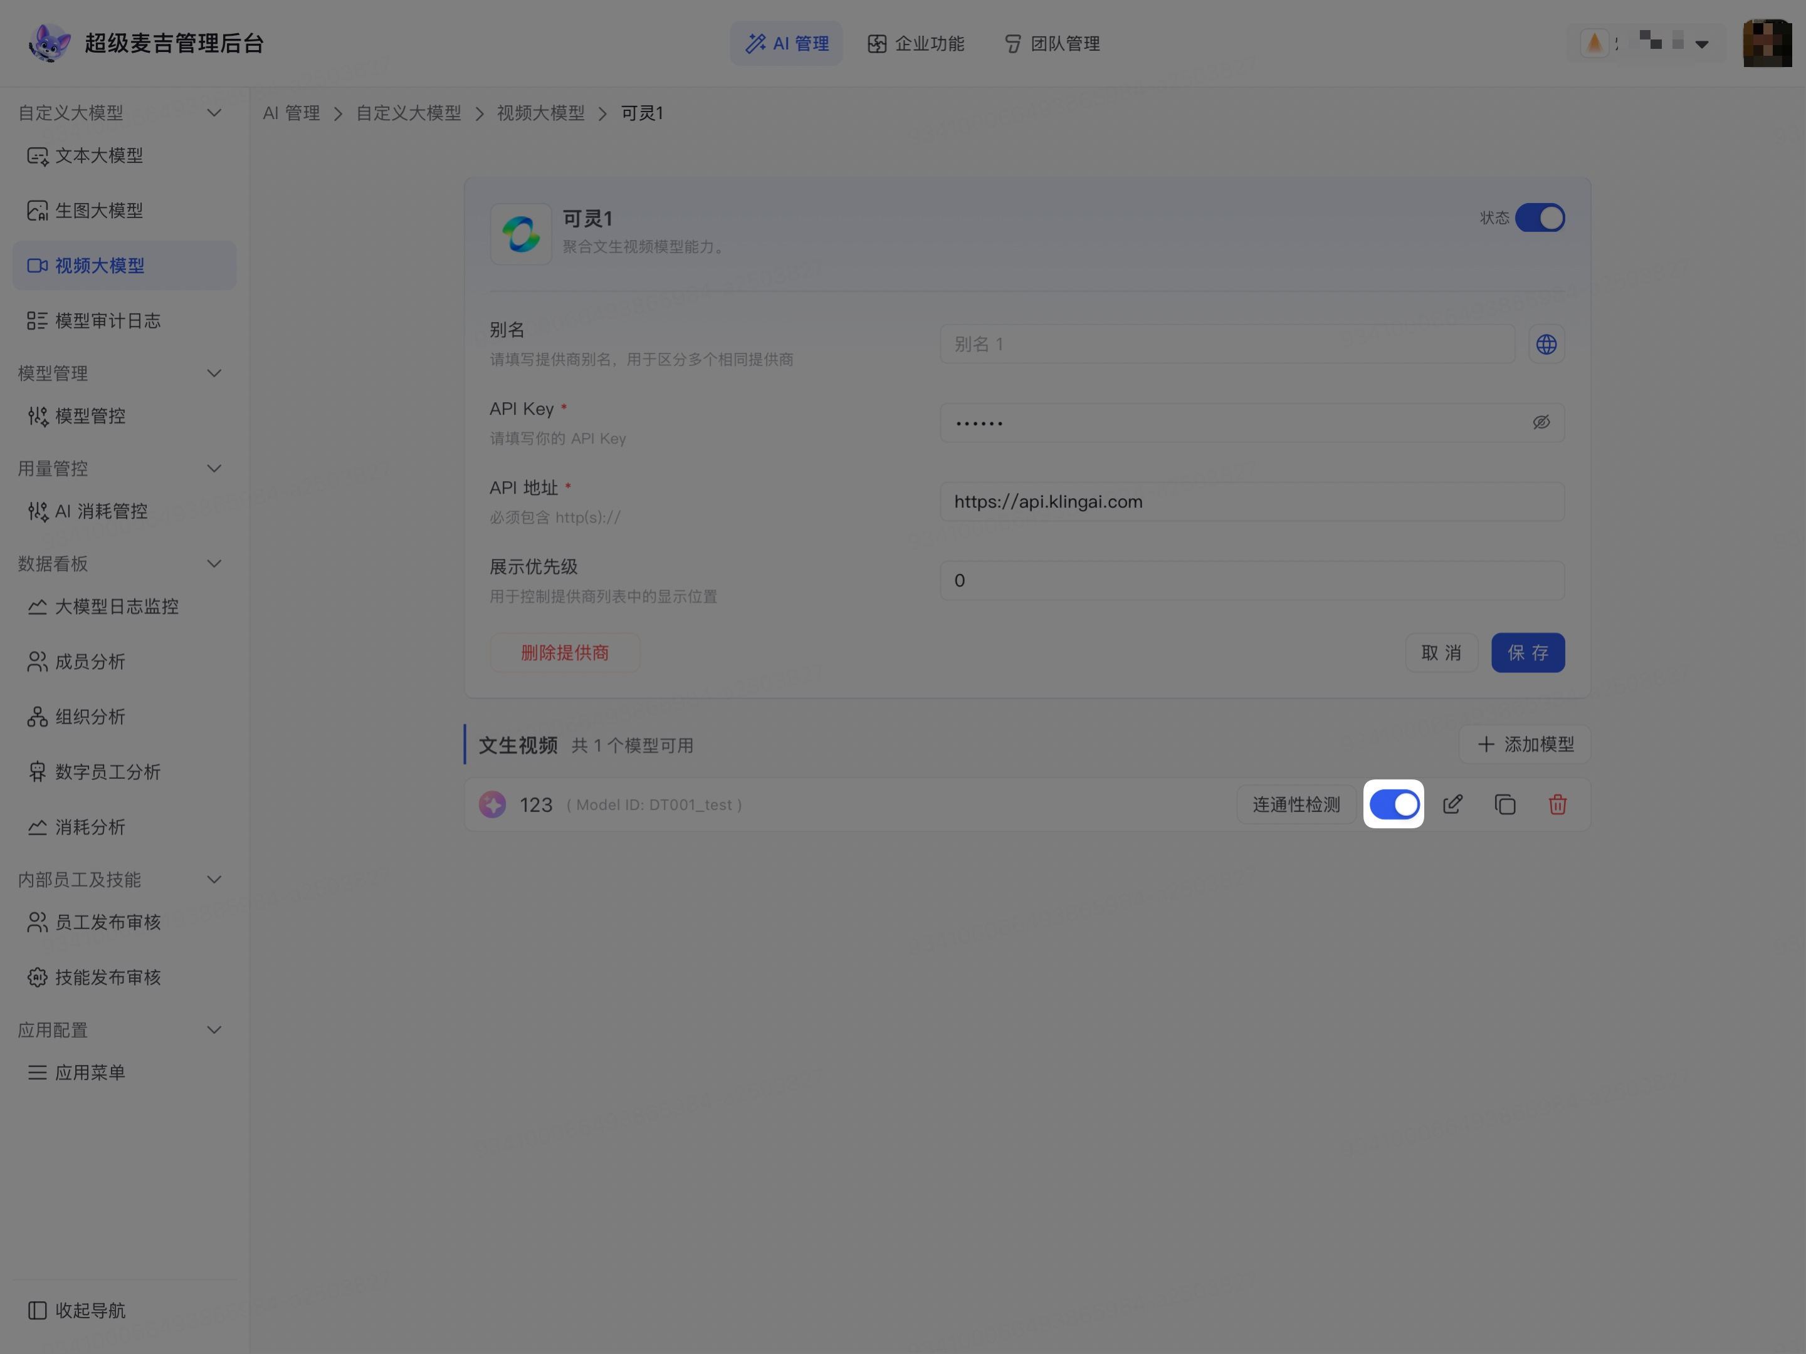Collapse the 自定义大模型 sidebar section
This screenshot has width=1806, height=1354.
[x=214, y=113]
